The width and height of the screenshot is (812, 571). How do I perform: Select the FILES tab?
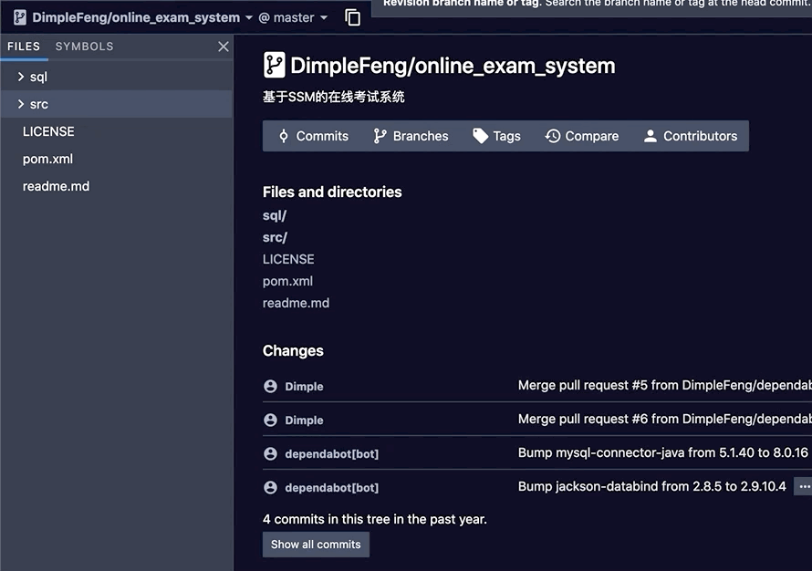pos(25,46)
